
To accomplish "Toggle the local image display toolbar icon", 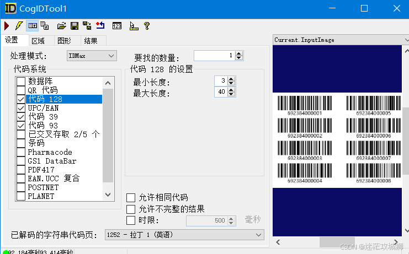I will [33, 26].
